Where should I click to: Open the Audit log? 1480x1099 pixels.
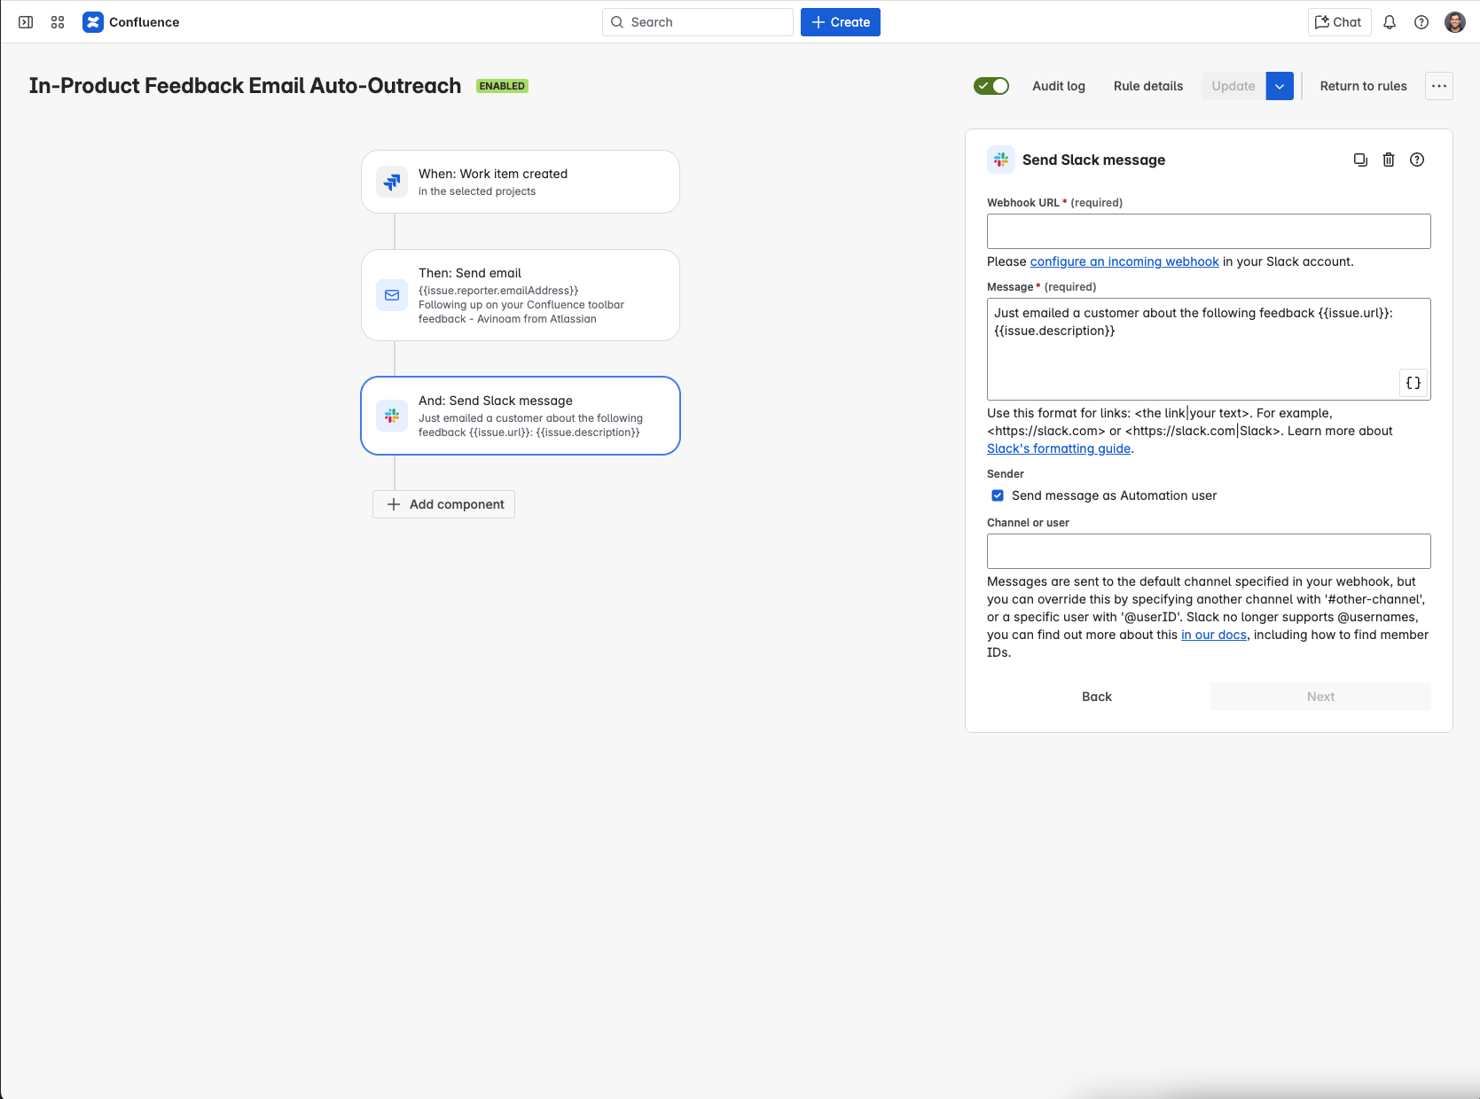tap(1058, 86)
